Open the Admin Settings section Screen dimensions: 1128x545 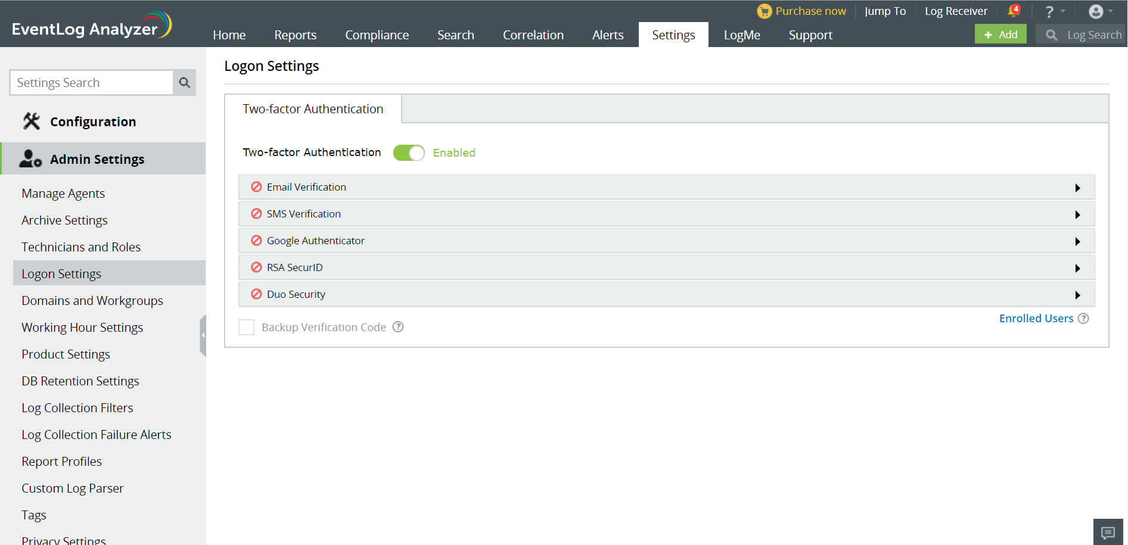coord(103,159)
